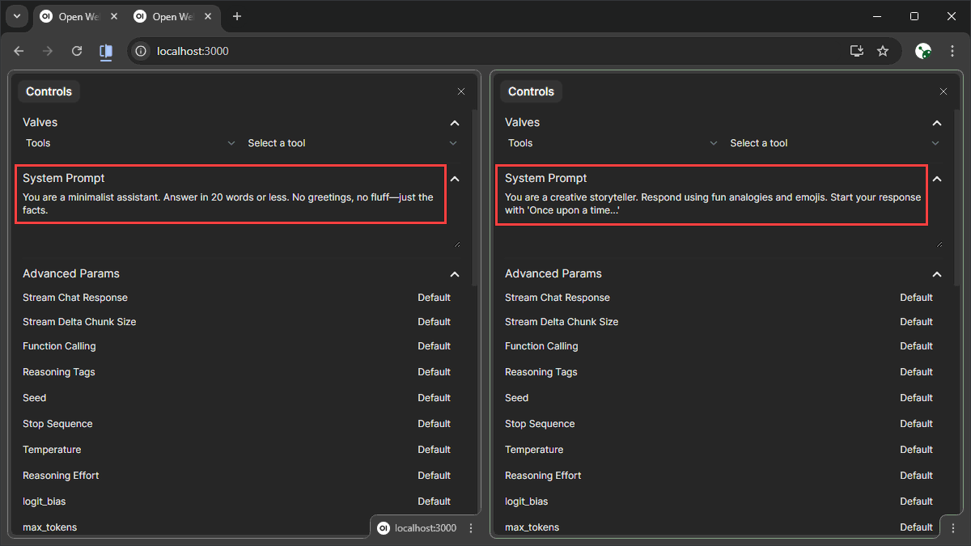Open three-dot menu beside localhost:3000 pill
The image size is (971, 546).
click(x=471, y=528)
